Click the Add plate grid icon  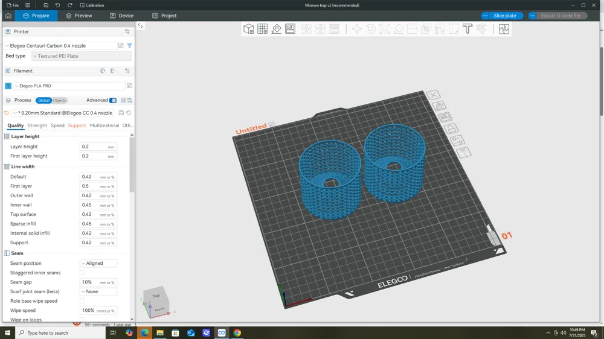pyautogui.click(x=262, y=29)
